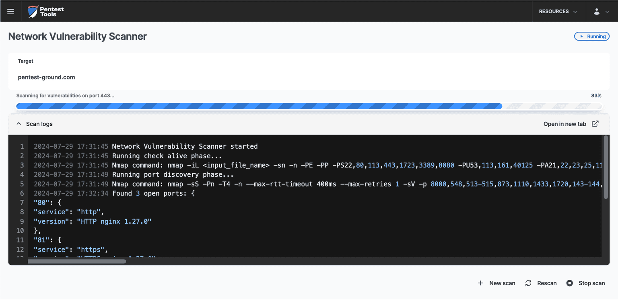Click the blue scan progress bar
618x303 pixels.
[x=259, y=106]
